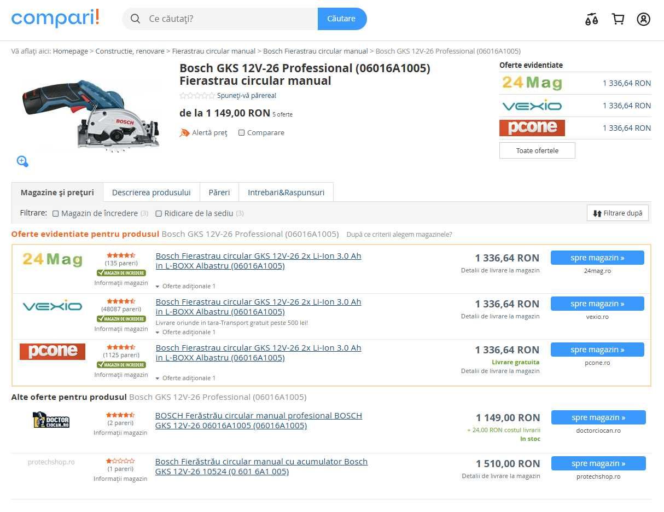Click the pcone star rating

click(x=121, y=347)
